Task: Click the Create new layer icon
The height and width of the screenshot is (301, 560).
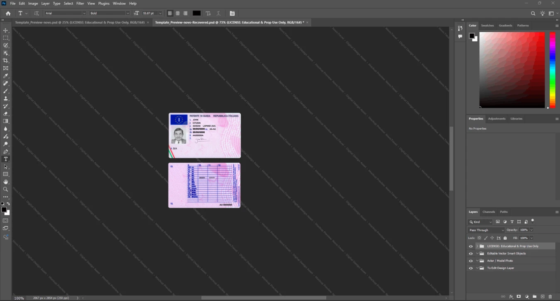Action: [543, 296]
